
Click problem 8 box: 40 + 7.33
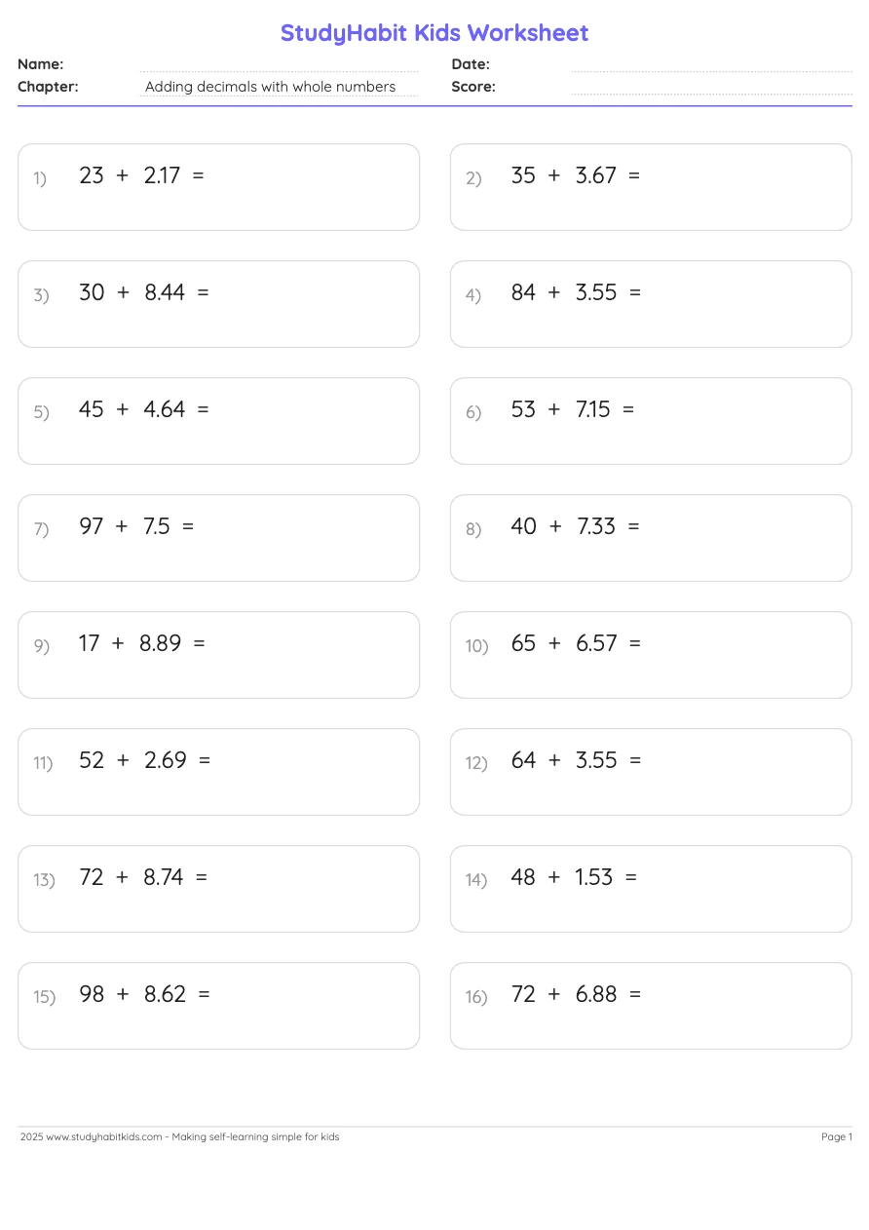[651, 538]
